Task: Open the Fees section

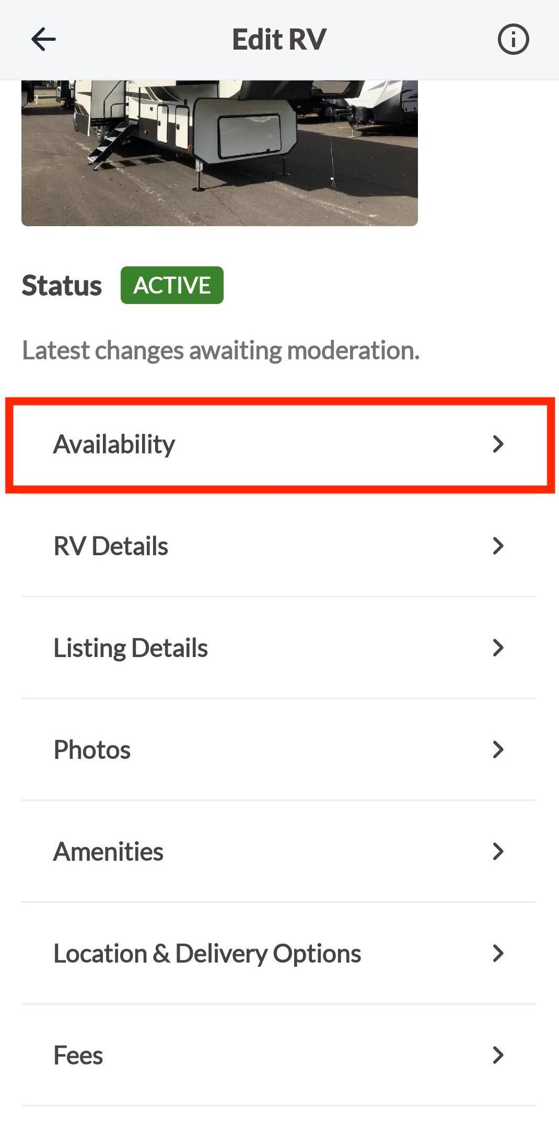Action: pyautogui.click(x=78, y=1056)
